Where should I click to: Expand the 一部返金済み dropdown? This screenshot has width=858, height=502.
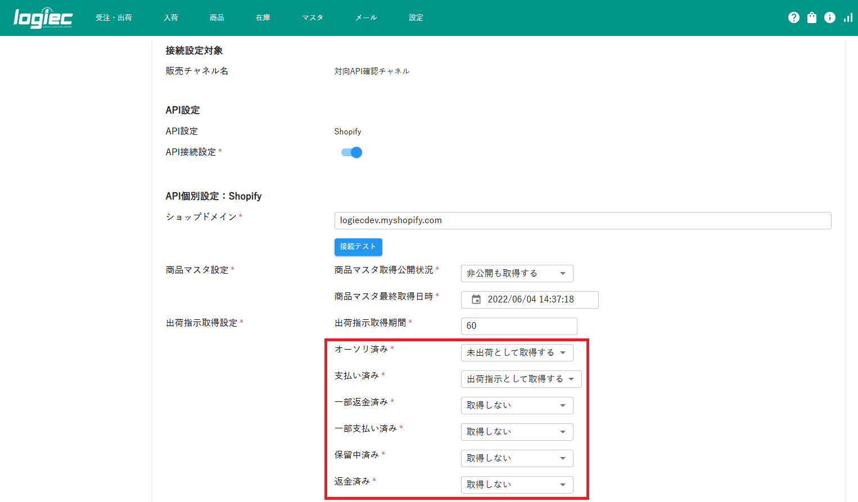coord(517,406)
